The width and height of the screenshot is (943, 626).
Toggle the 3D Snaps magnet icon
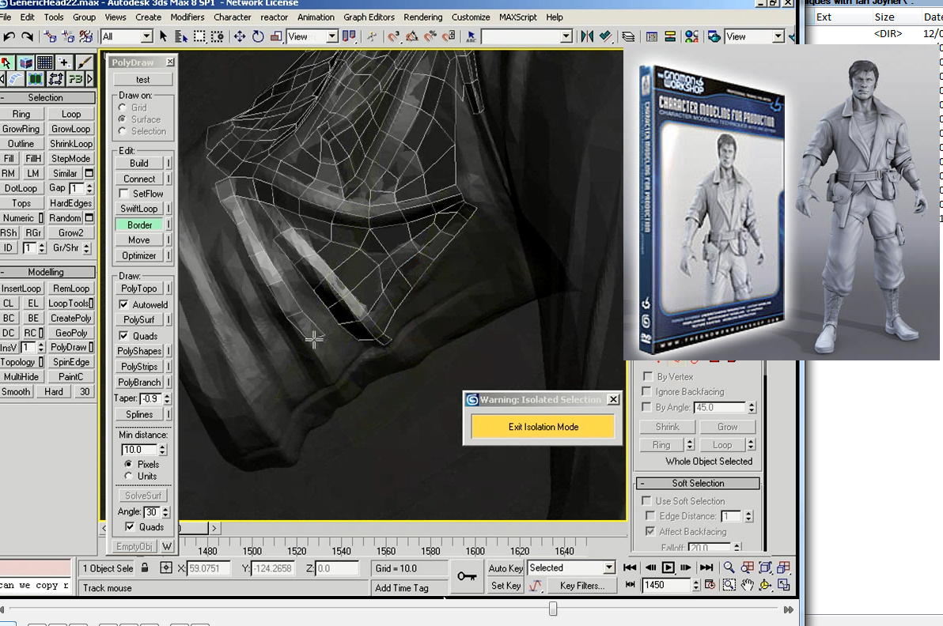(393, 36)
